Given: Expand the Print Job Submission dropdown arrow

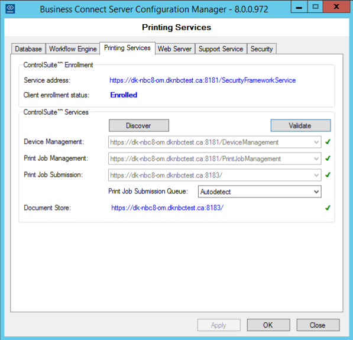Looking at the screenshot, I should tap(316, 175).
